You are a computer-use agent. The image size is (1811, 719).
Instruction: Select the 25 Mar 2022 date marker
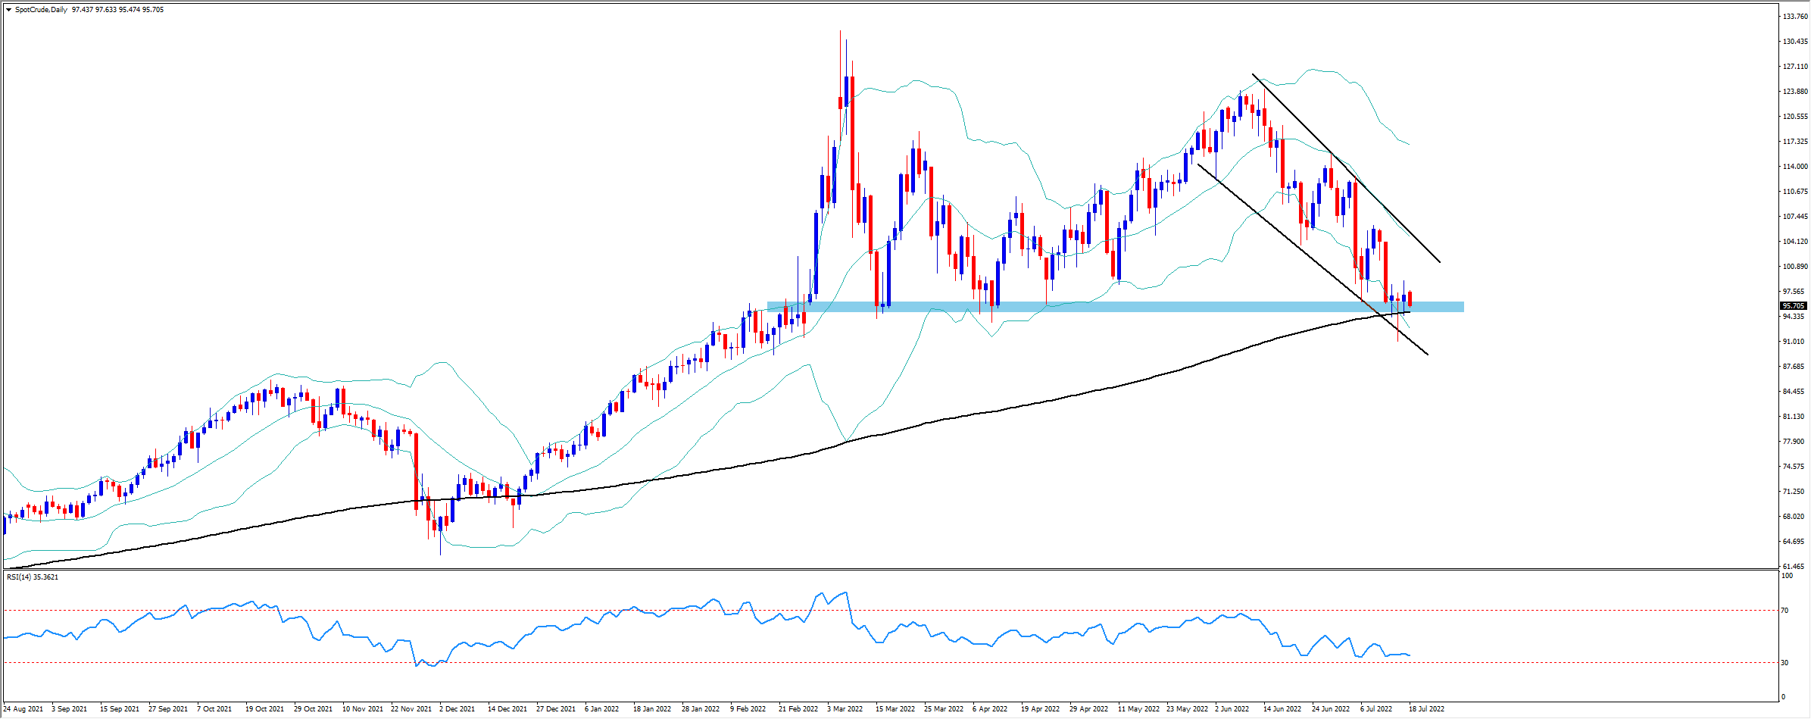944,709
